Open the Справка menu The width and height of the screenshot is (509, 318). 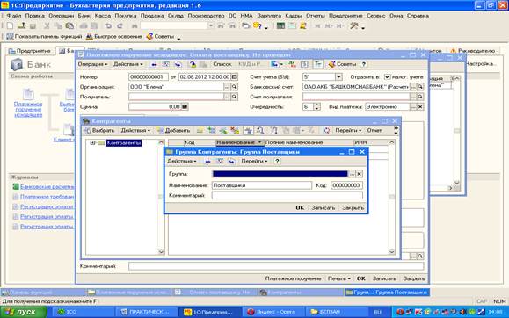pos(418,16)
